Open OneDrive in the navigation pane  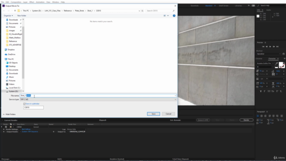(11, 55)
